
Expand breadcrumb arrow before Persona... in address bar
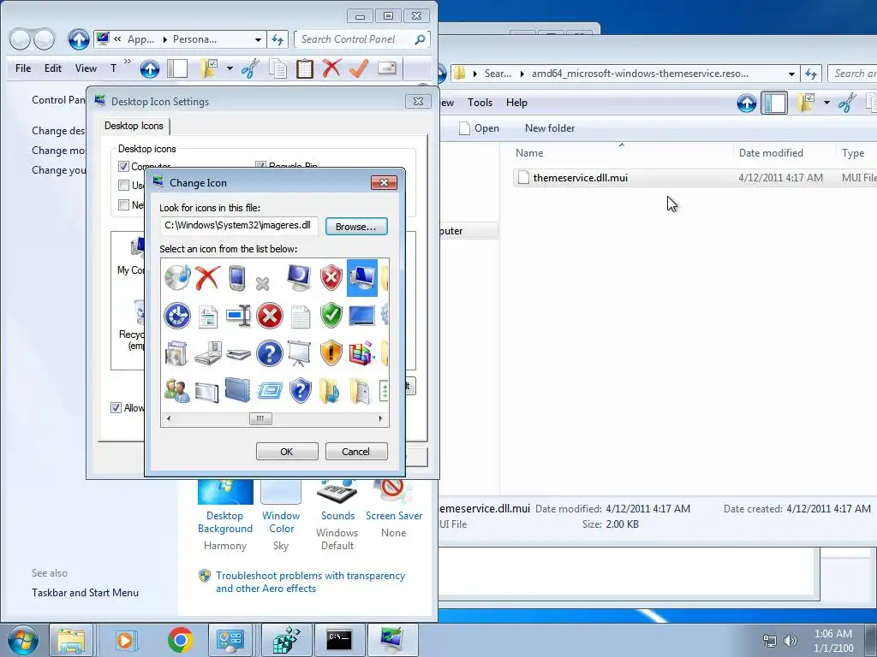165,39
